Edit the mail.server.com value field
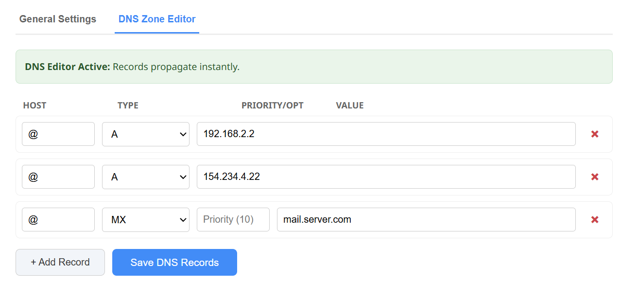621x283 pixels. click(426, 220)
